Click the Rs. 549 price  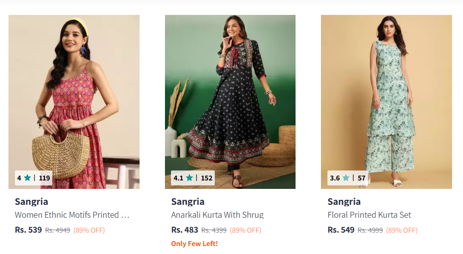pos(341,230)
